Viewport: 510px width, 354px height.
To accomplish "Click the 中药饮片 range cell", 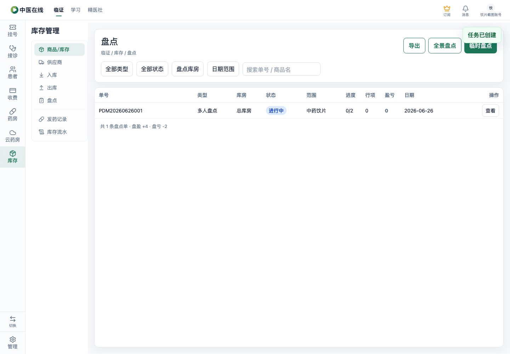I will pos(316,111).
